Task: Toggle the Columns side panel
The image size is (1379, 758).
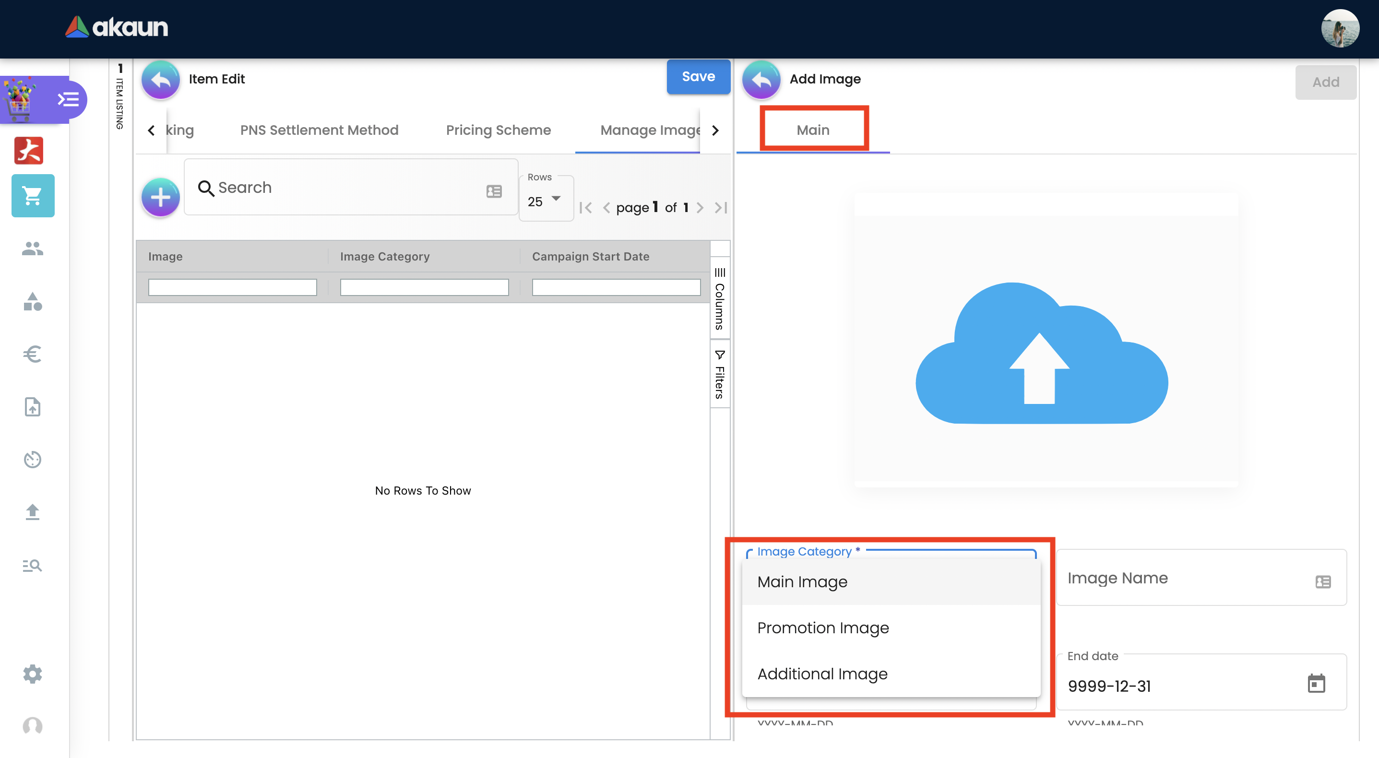Action: [x=719, y=298]
